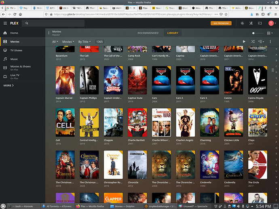This screenshot has height=209, width=279.
Task: Switch to the Recommended tab
Action: 148,33
